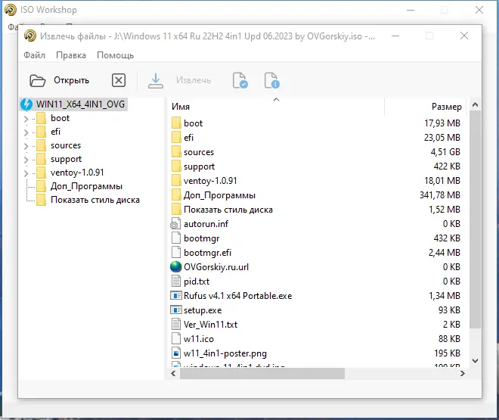
Task: Click the 23,05 MB size value
Action: [442, 138]
